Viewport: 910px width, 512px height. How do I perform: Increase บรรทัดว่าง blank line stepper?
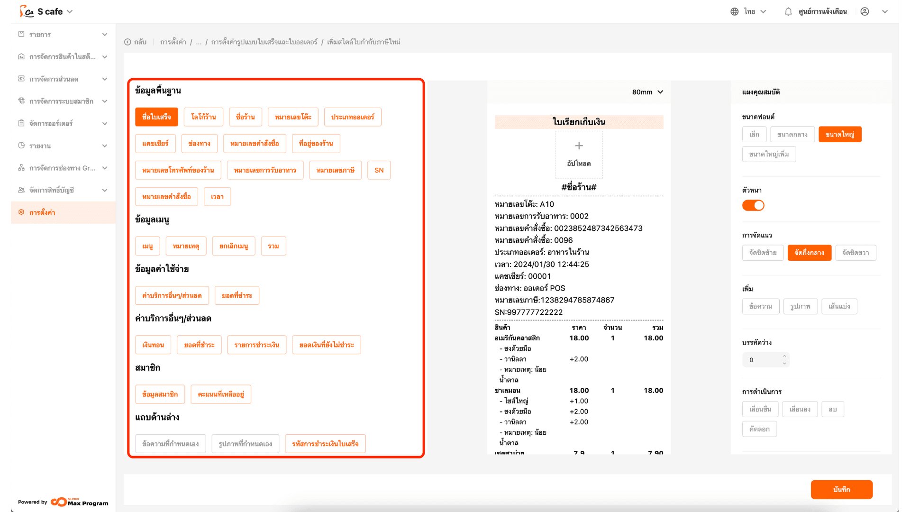pos(784,356)
